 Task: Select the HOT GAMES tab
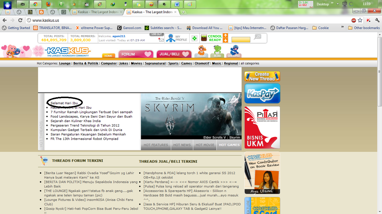tap(229, 145)
